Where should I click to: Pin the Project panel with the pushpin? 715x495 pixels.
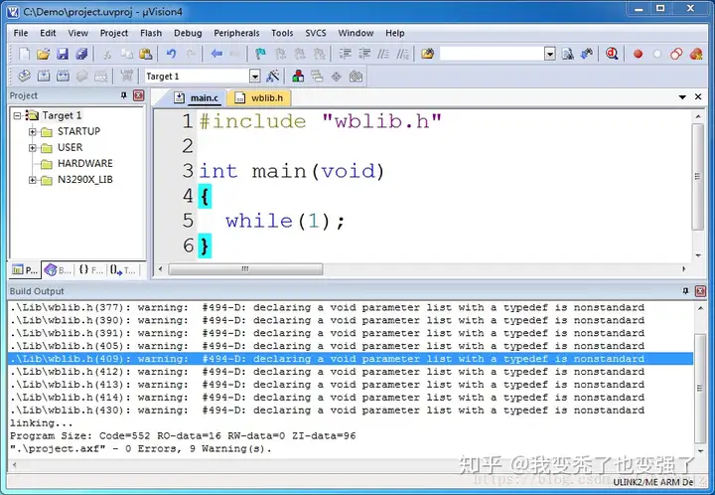click(x=123, y=95)
